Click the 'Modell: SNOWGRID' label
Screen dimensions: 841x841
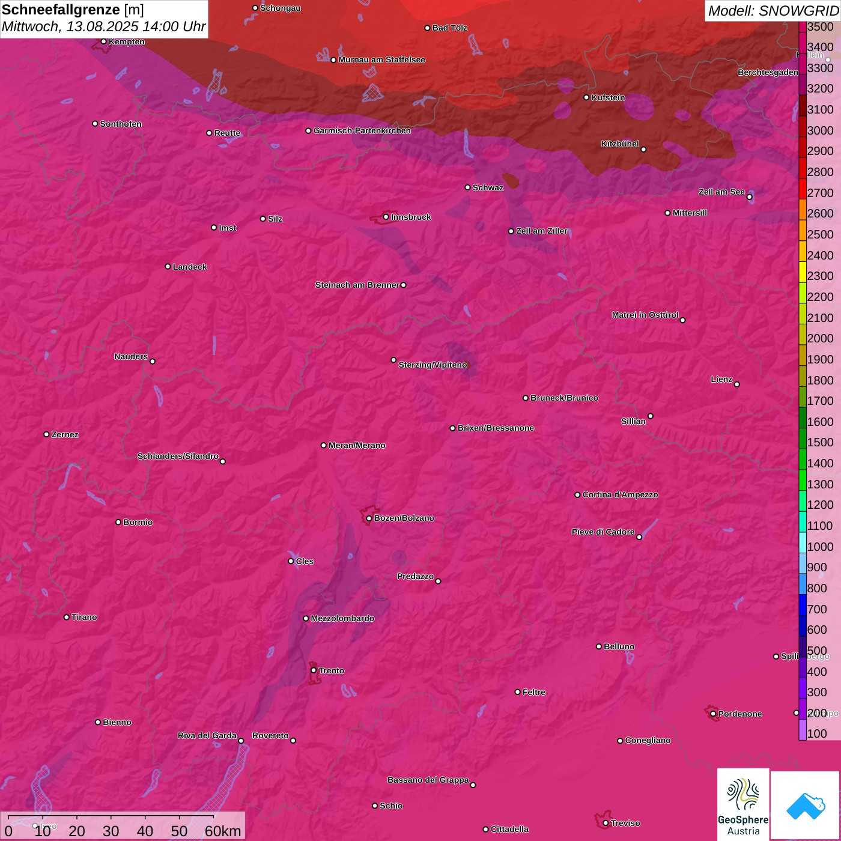coord(773,11)
